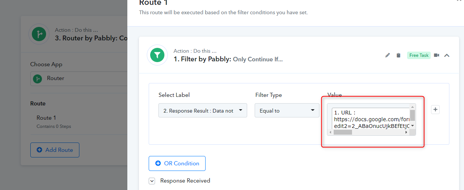
Task: Select Route 1 in the route list
Action: pyautogui.click(x=46, y=118)
